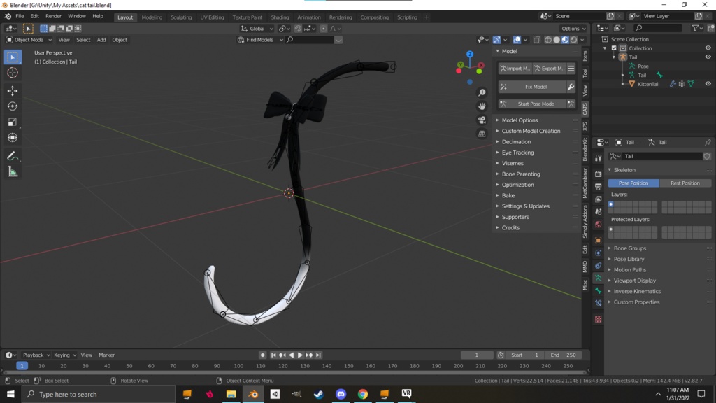Open Discord from the taskbar
The height and width of the screenshot is (403, 716).
click(341, 394)
